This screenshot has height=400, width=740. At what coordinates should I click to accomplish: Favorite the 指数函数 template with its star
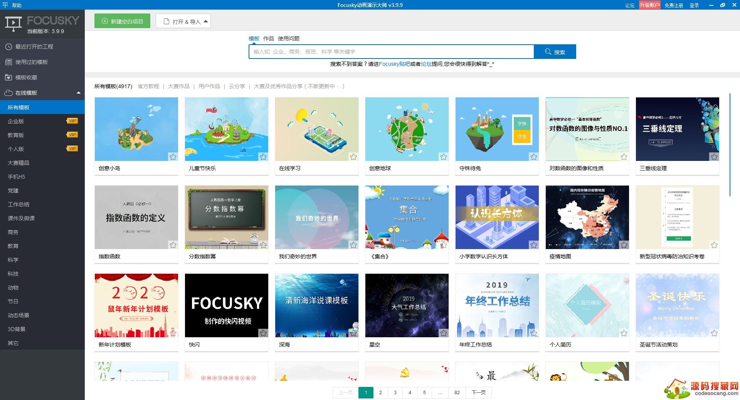(173, 245)
